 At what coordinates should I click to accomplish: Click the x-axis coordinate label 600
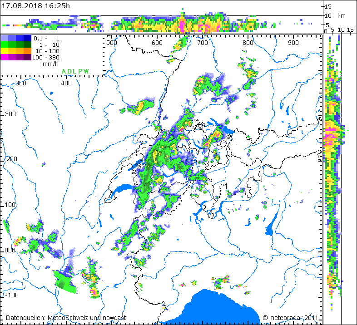click(157, 43)
